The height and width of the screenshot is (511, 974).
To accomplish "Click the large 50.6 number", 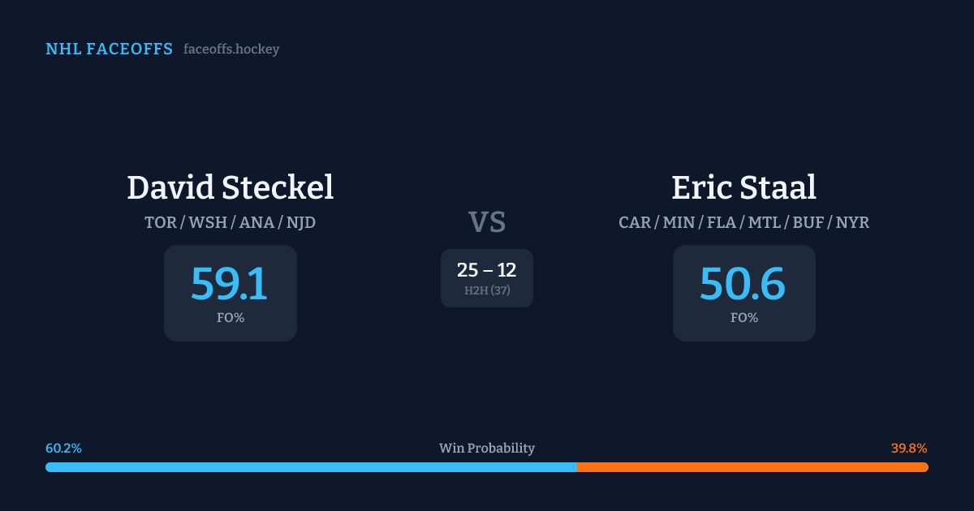I will 743,284.
